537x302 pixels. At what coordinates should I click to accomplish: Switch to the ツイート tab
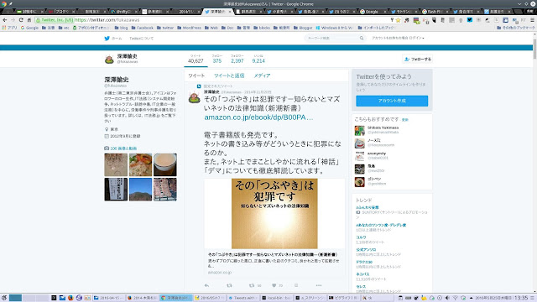196,75
